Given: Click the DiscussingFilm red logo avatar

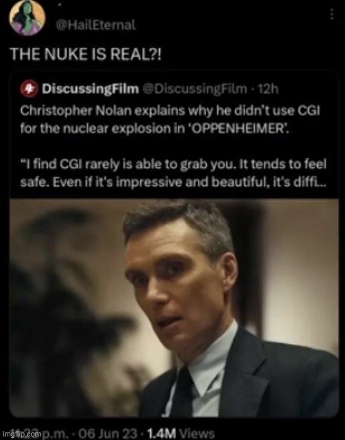Looking at the screenshot, I should pos(29,88).
